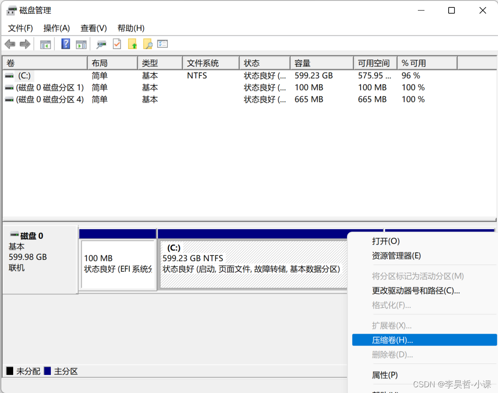This screenshot has width=498, height=393.
Task: Click the 磁盘 0 disk icon
Action: [14, 235]
